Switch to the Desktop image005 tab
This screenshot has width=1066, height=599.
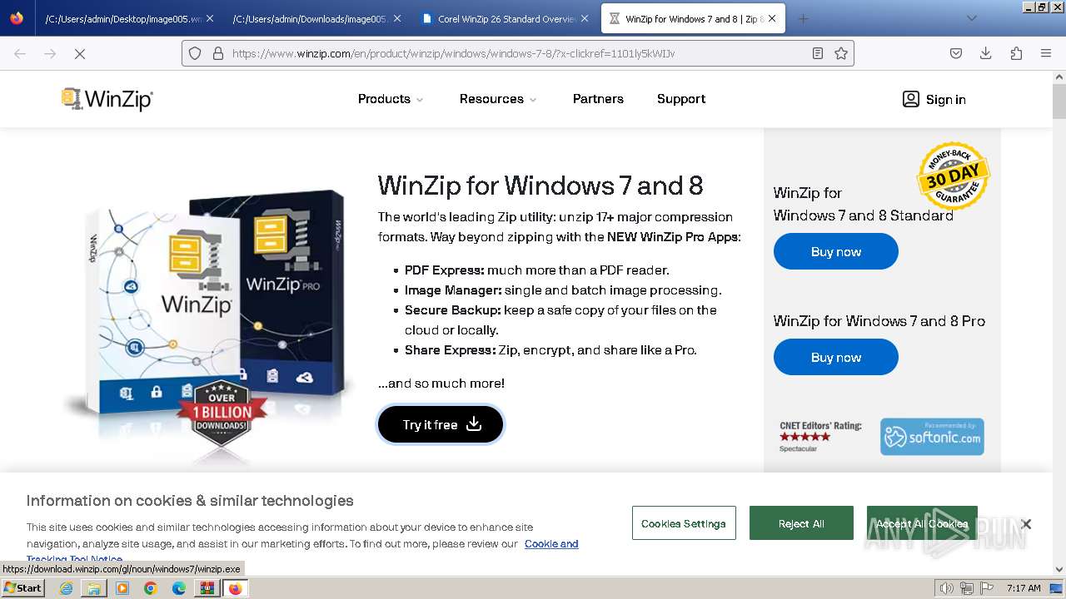tap(129, 18)
